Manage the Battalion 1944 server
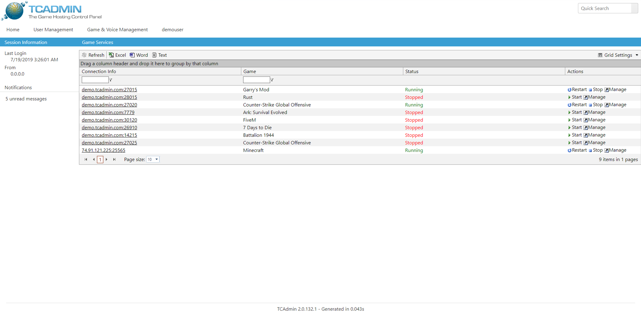The width and height of the screenshot is (641, 313). 594,135
